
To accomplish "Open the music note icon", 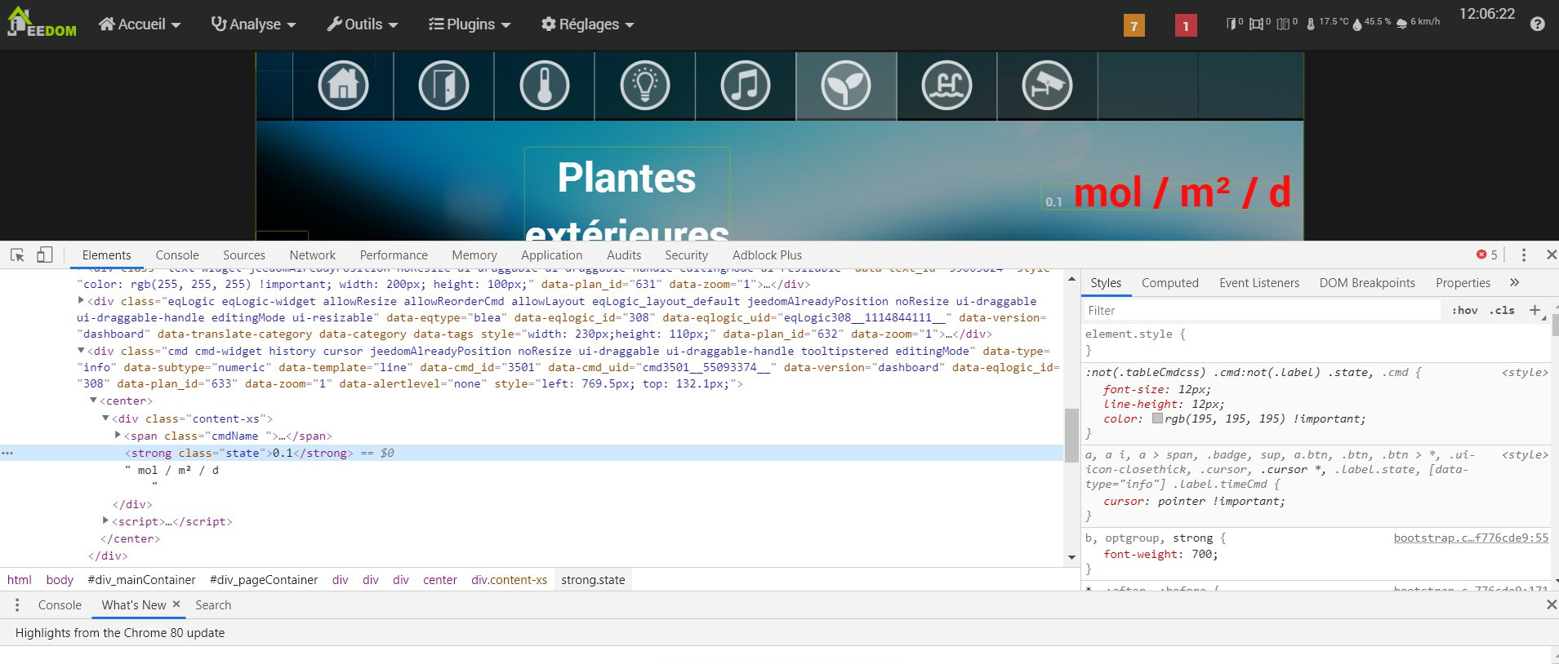I will [x=746, y=85].
